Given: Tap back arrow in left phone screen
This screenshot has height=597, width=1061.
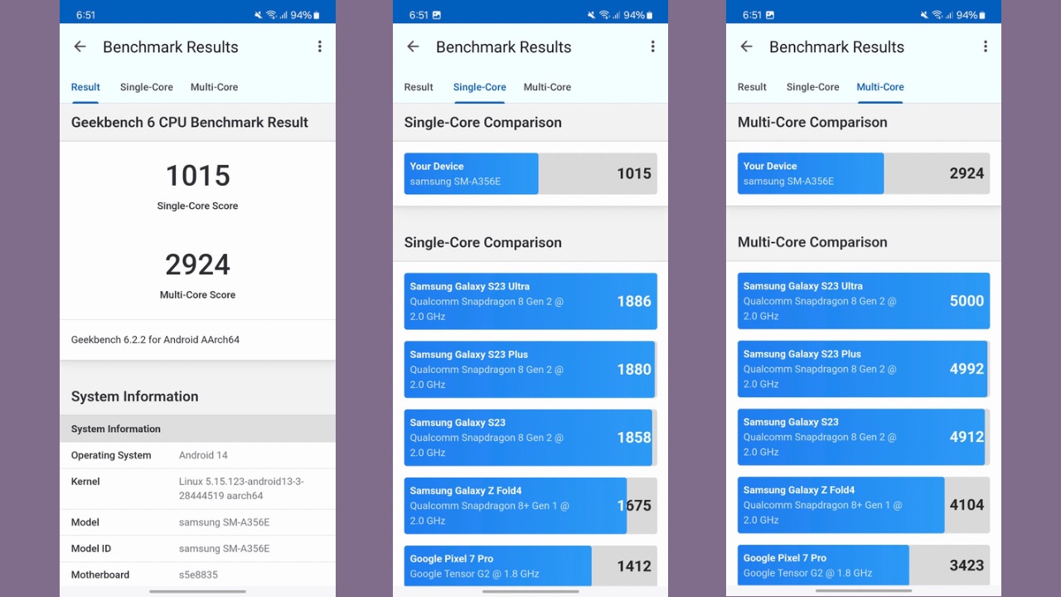Looking at the screenshot, I should click(x=80, y=47).
